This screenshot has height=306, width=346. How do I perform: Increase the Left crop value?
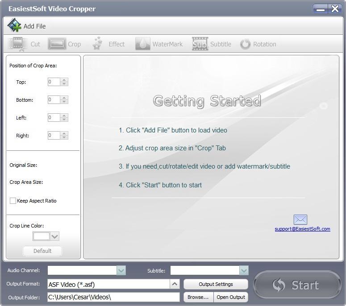tap(64, 116)
